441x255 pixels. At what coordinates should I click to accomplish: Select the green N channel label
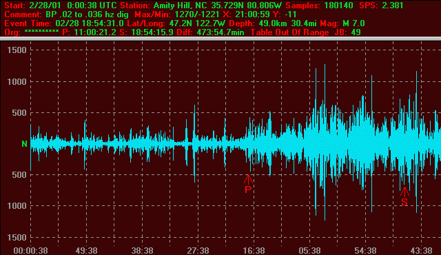click(25, 144)
